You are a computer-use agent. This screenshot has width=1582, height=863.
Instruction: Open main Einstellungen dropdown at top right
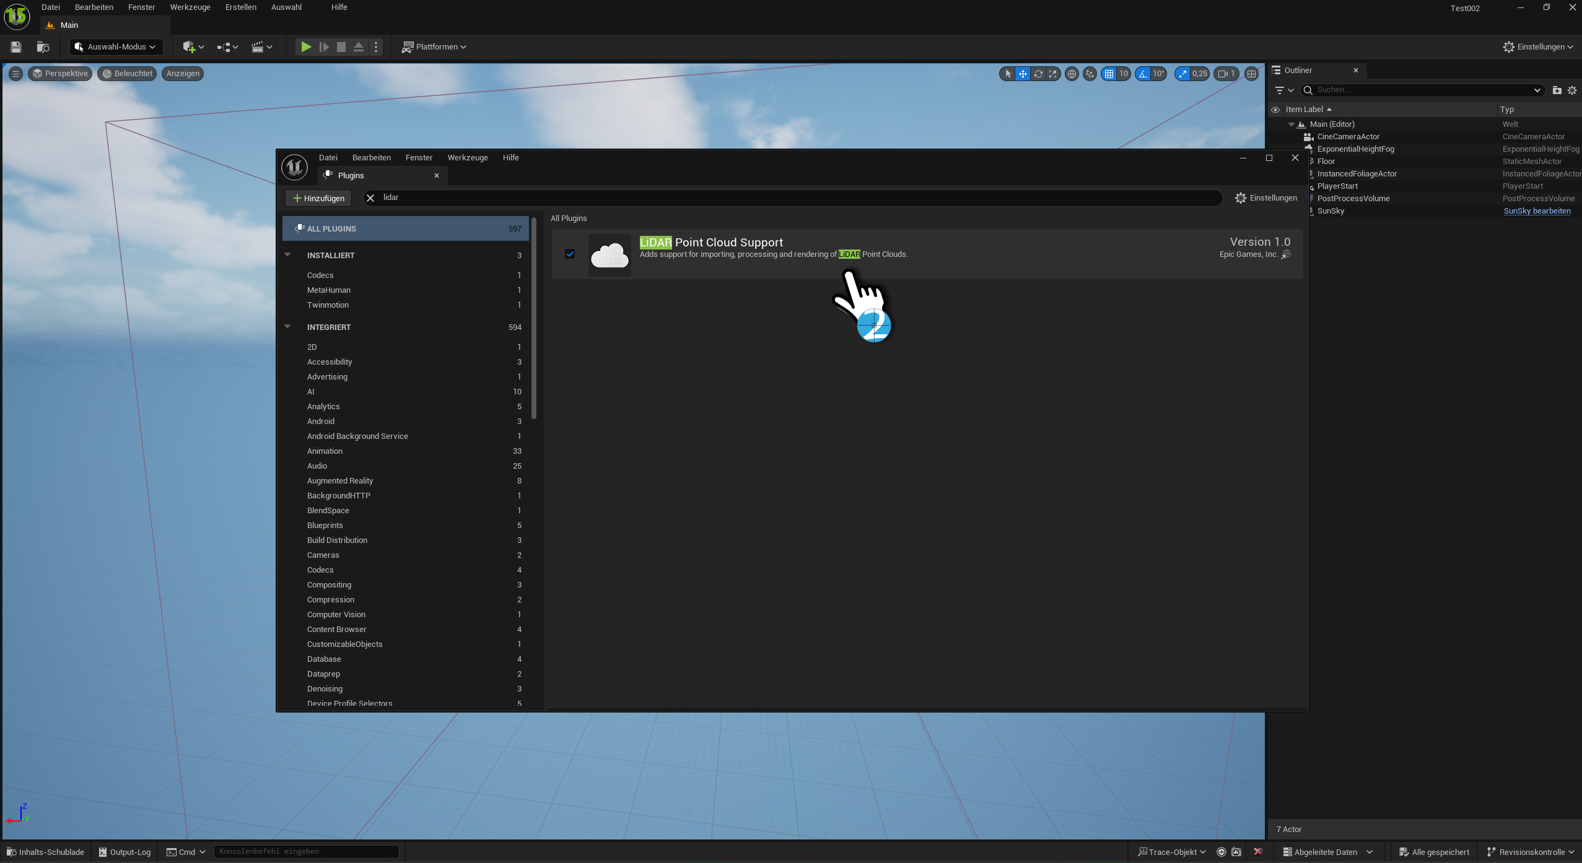coord(1538,47)
